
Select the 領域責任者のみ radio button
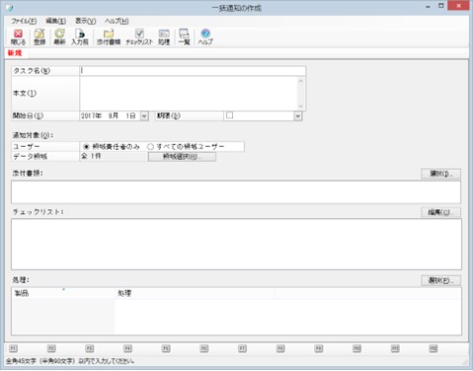pyautogui.click(x=87, y=147)
